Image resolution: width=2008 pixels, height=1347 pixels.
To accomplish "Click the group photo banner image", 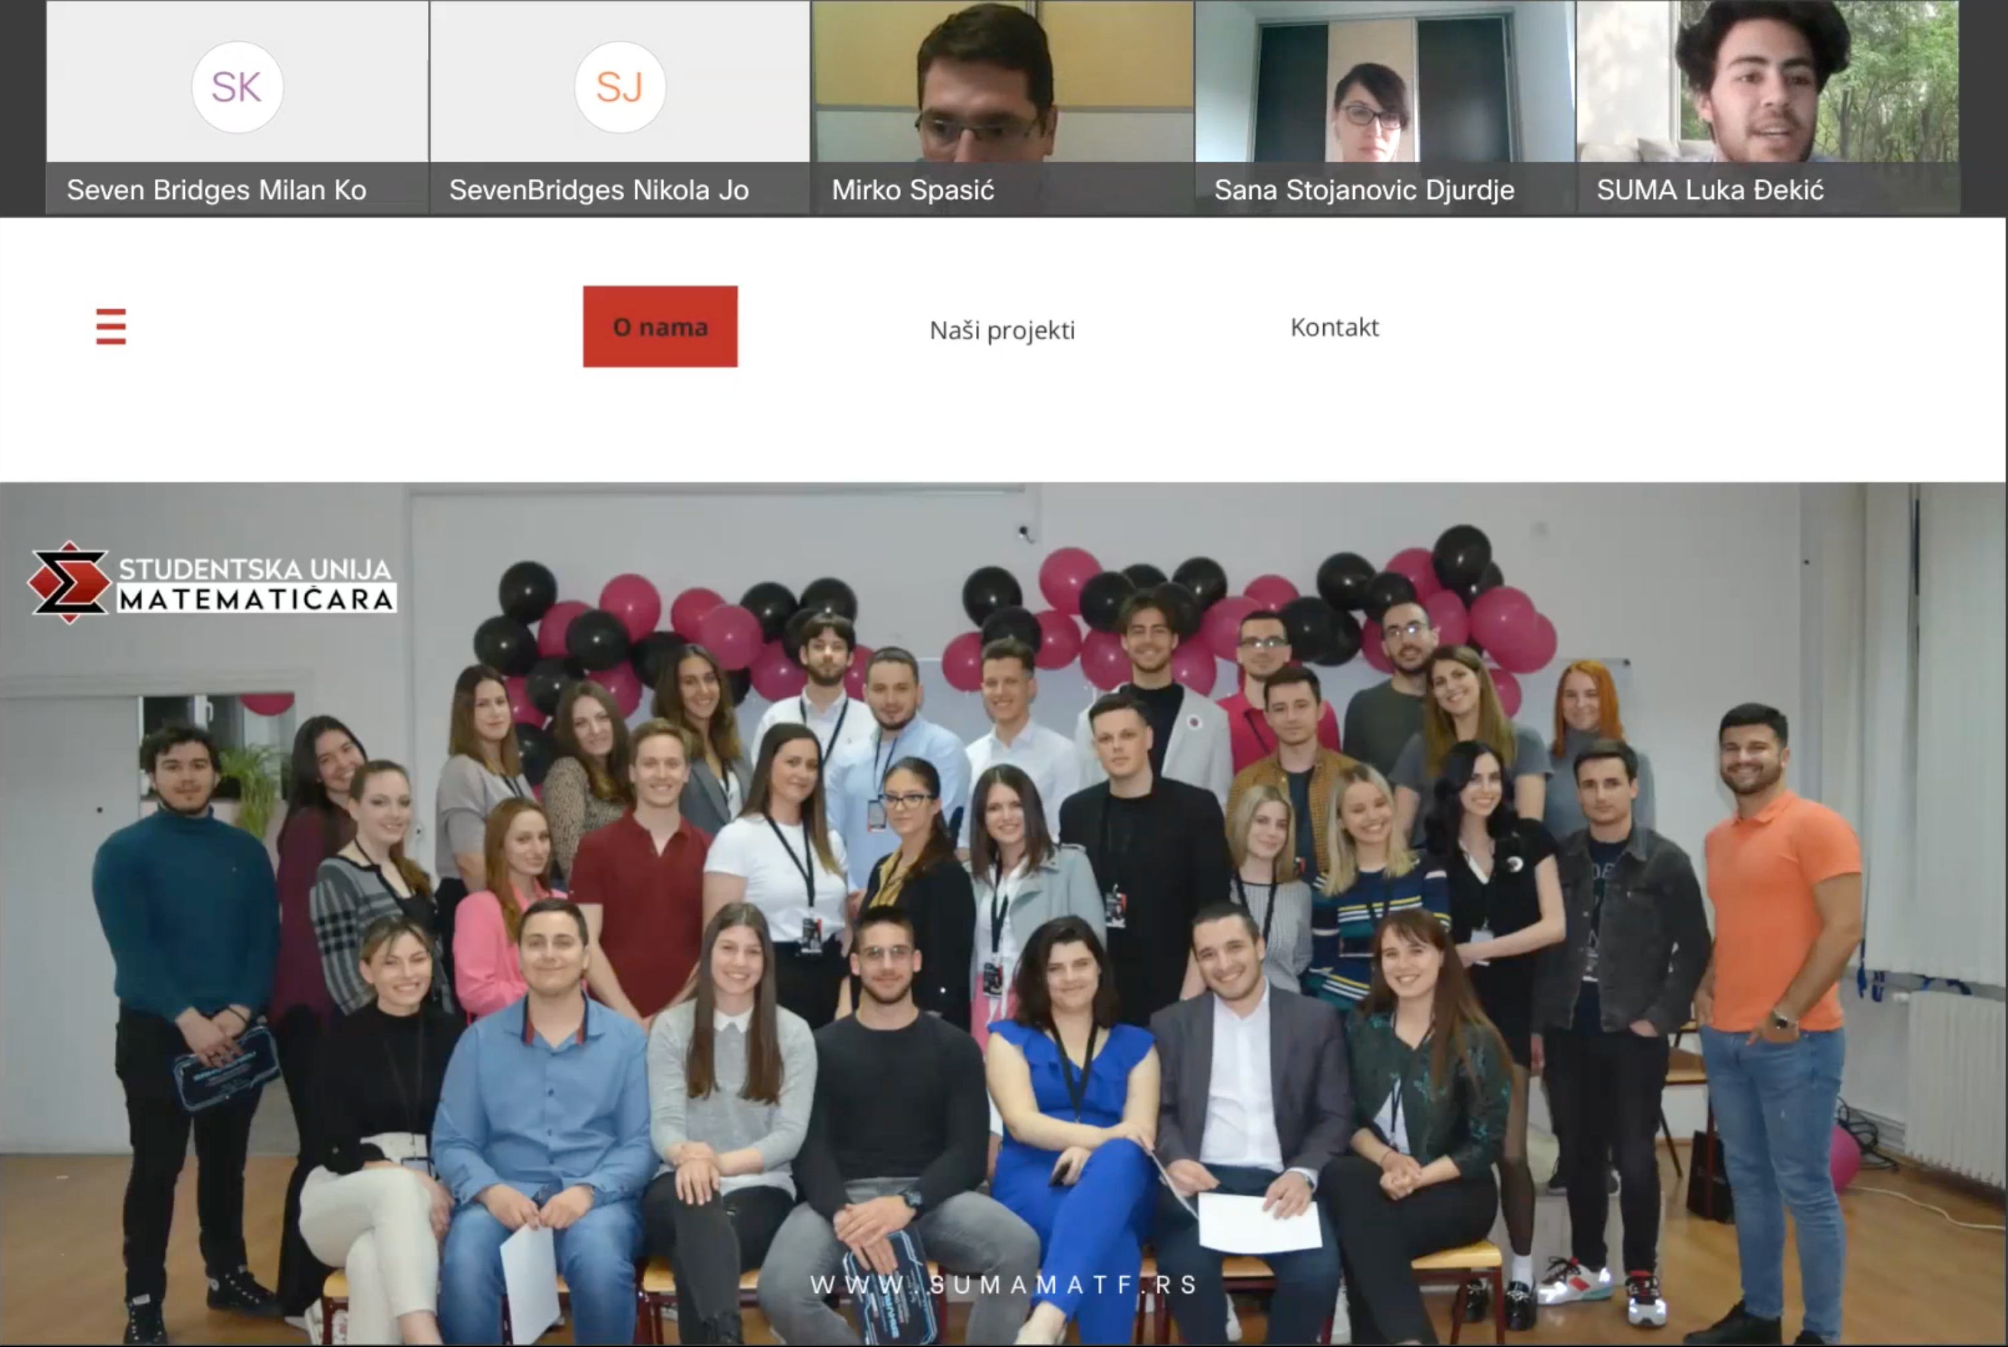I will [1003, 914].
